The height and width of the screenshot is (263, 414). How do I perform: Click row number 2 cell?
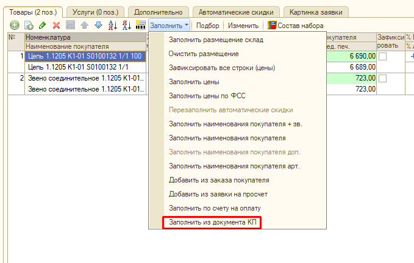[x=16, y=84]
